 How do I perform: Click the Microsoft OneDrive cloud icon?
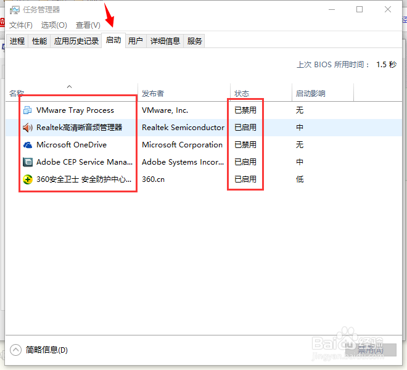point(28,145)
